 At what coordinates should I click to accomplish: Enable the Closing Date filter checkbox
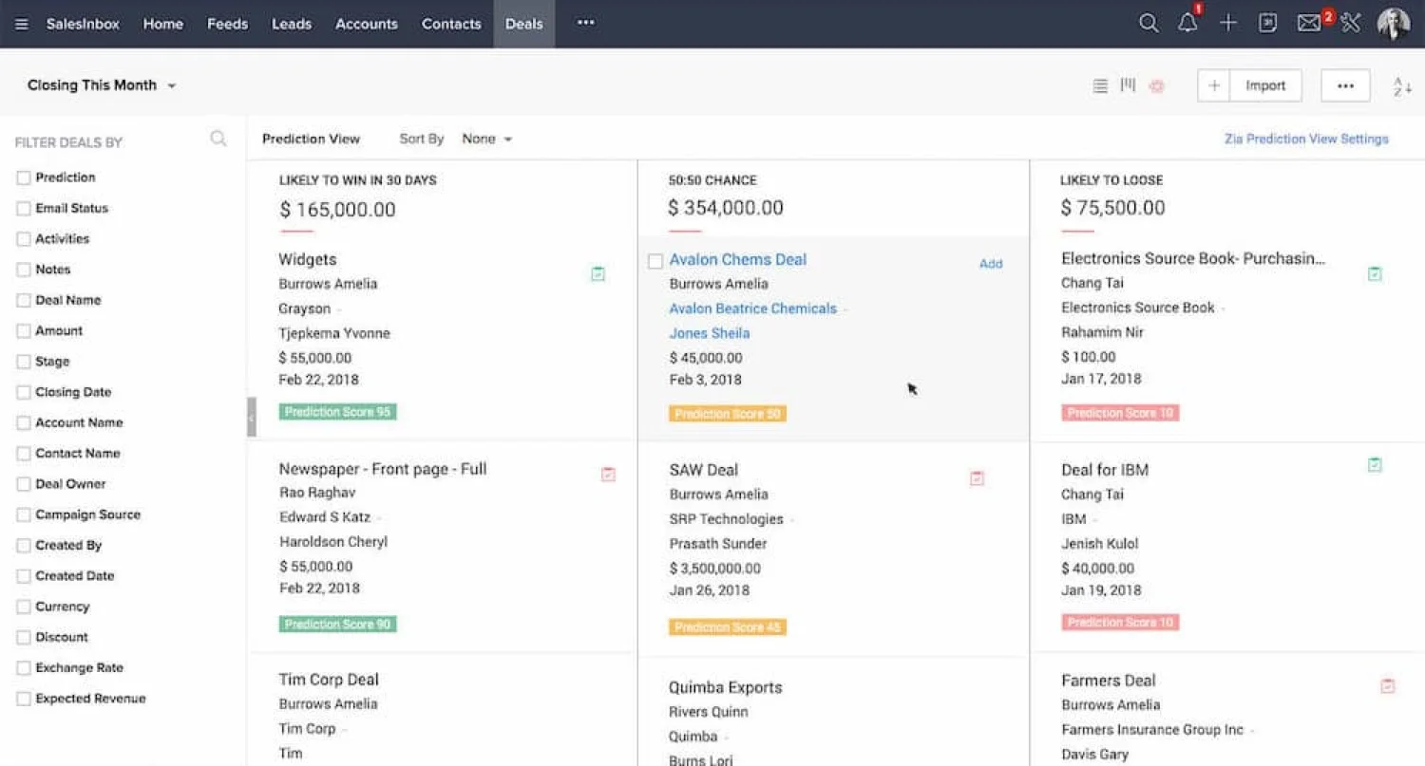click(24, 392)
